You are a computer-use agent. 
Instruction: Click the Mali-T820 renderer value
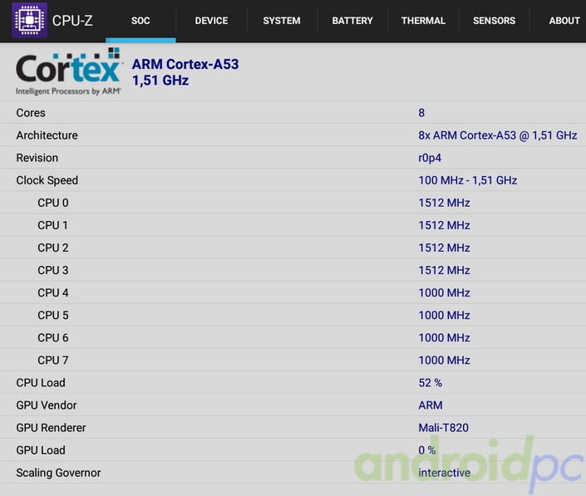click(443, 428)
